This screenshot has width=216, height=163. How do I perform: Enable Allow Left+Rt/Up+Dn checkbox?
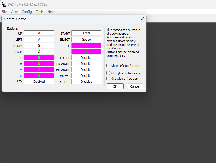point(108,66)
